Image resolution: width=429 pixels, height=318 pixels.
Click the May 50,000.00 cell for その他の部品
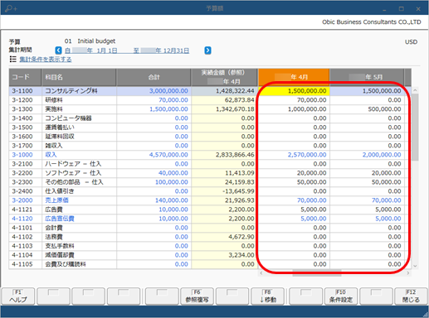coord(367,182)
